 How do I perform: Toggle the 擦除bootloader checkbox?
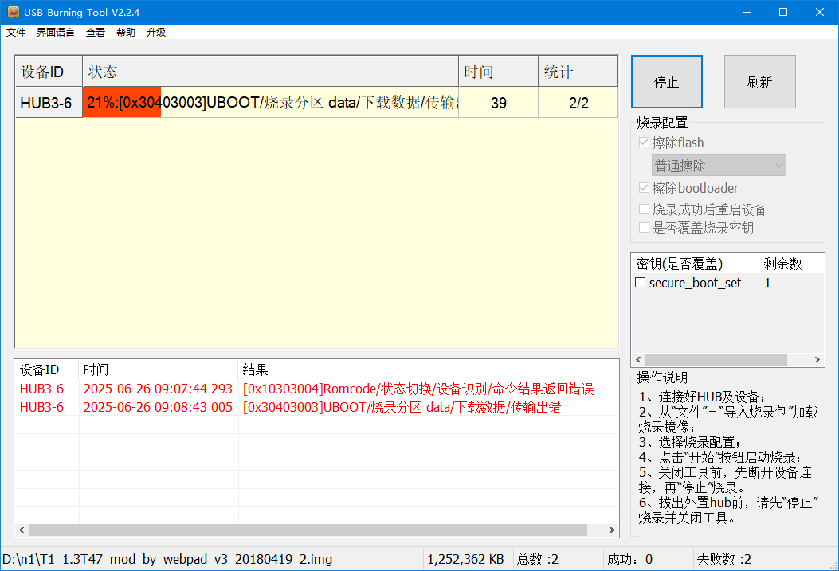point(643,188)
